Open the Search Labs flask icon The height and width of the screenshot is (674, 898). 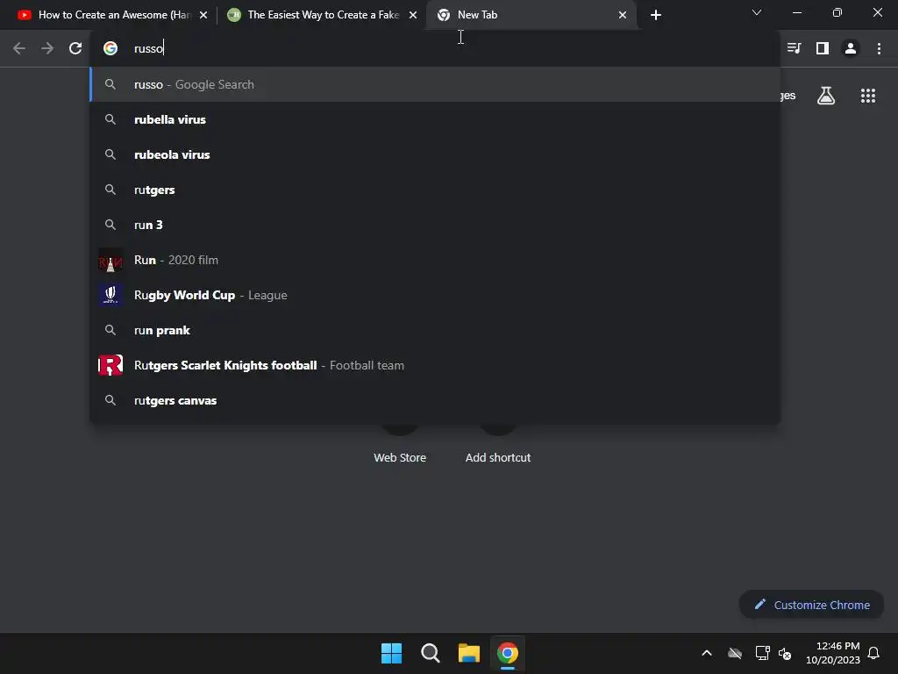(x=826, y=96)
